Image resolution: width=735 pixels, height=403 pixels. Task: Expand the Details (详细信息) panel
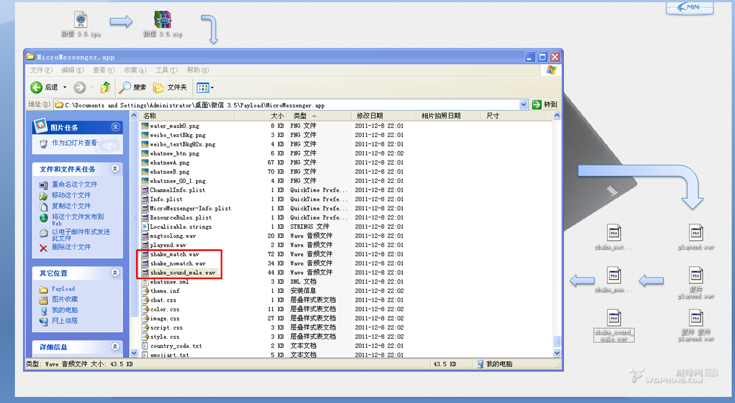pyautogui.click(x=115, y=347)
